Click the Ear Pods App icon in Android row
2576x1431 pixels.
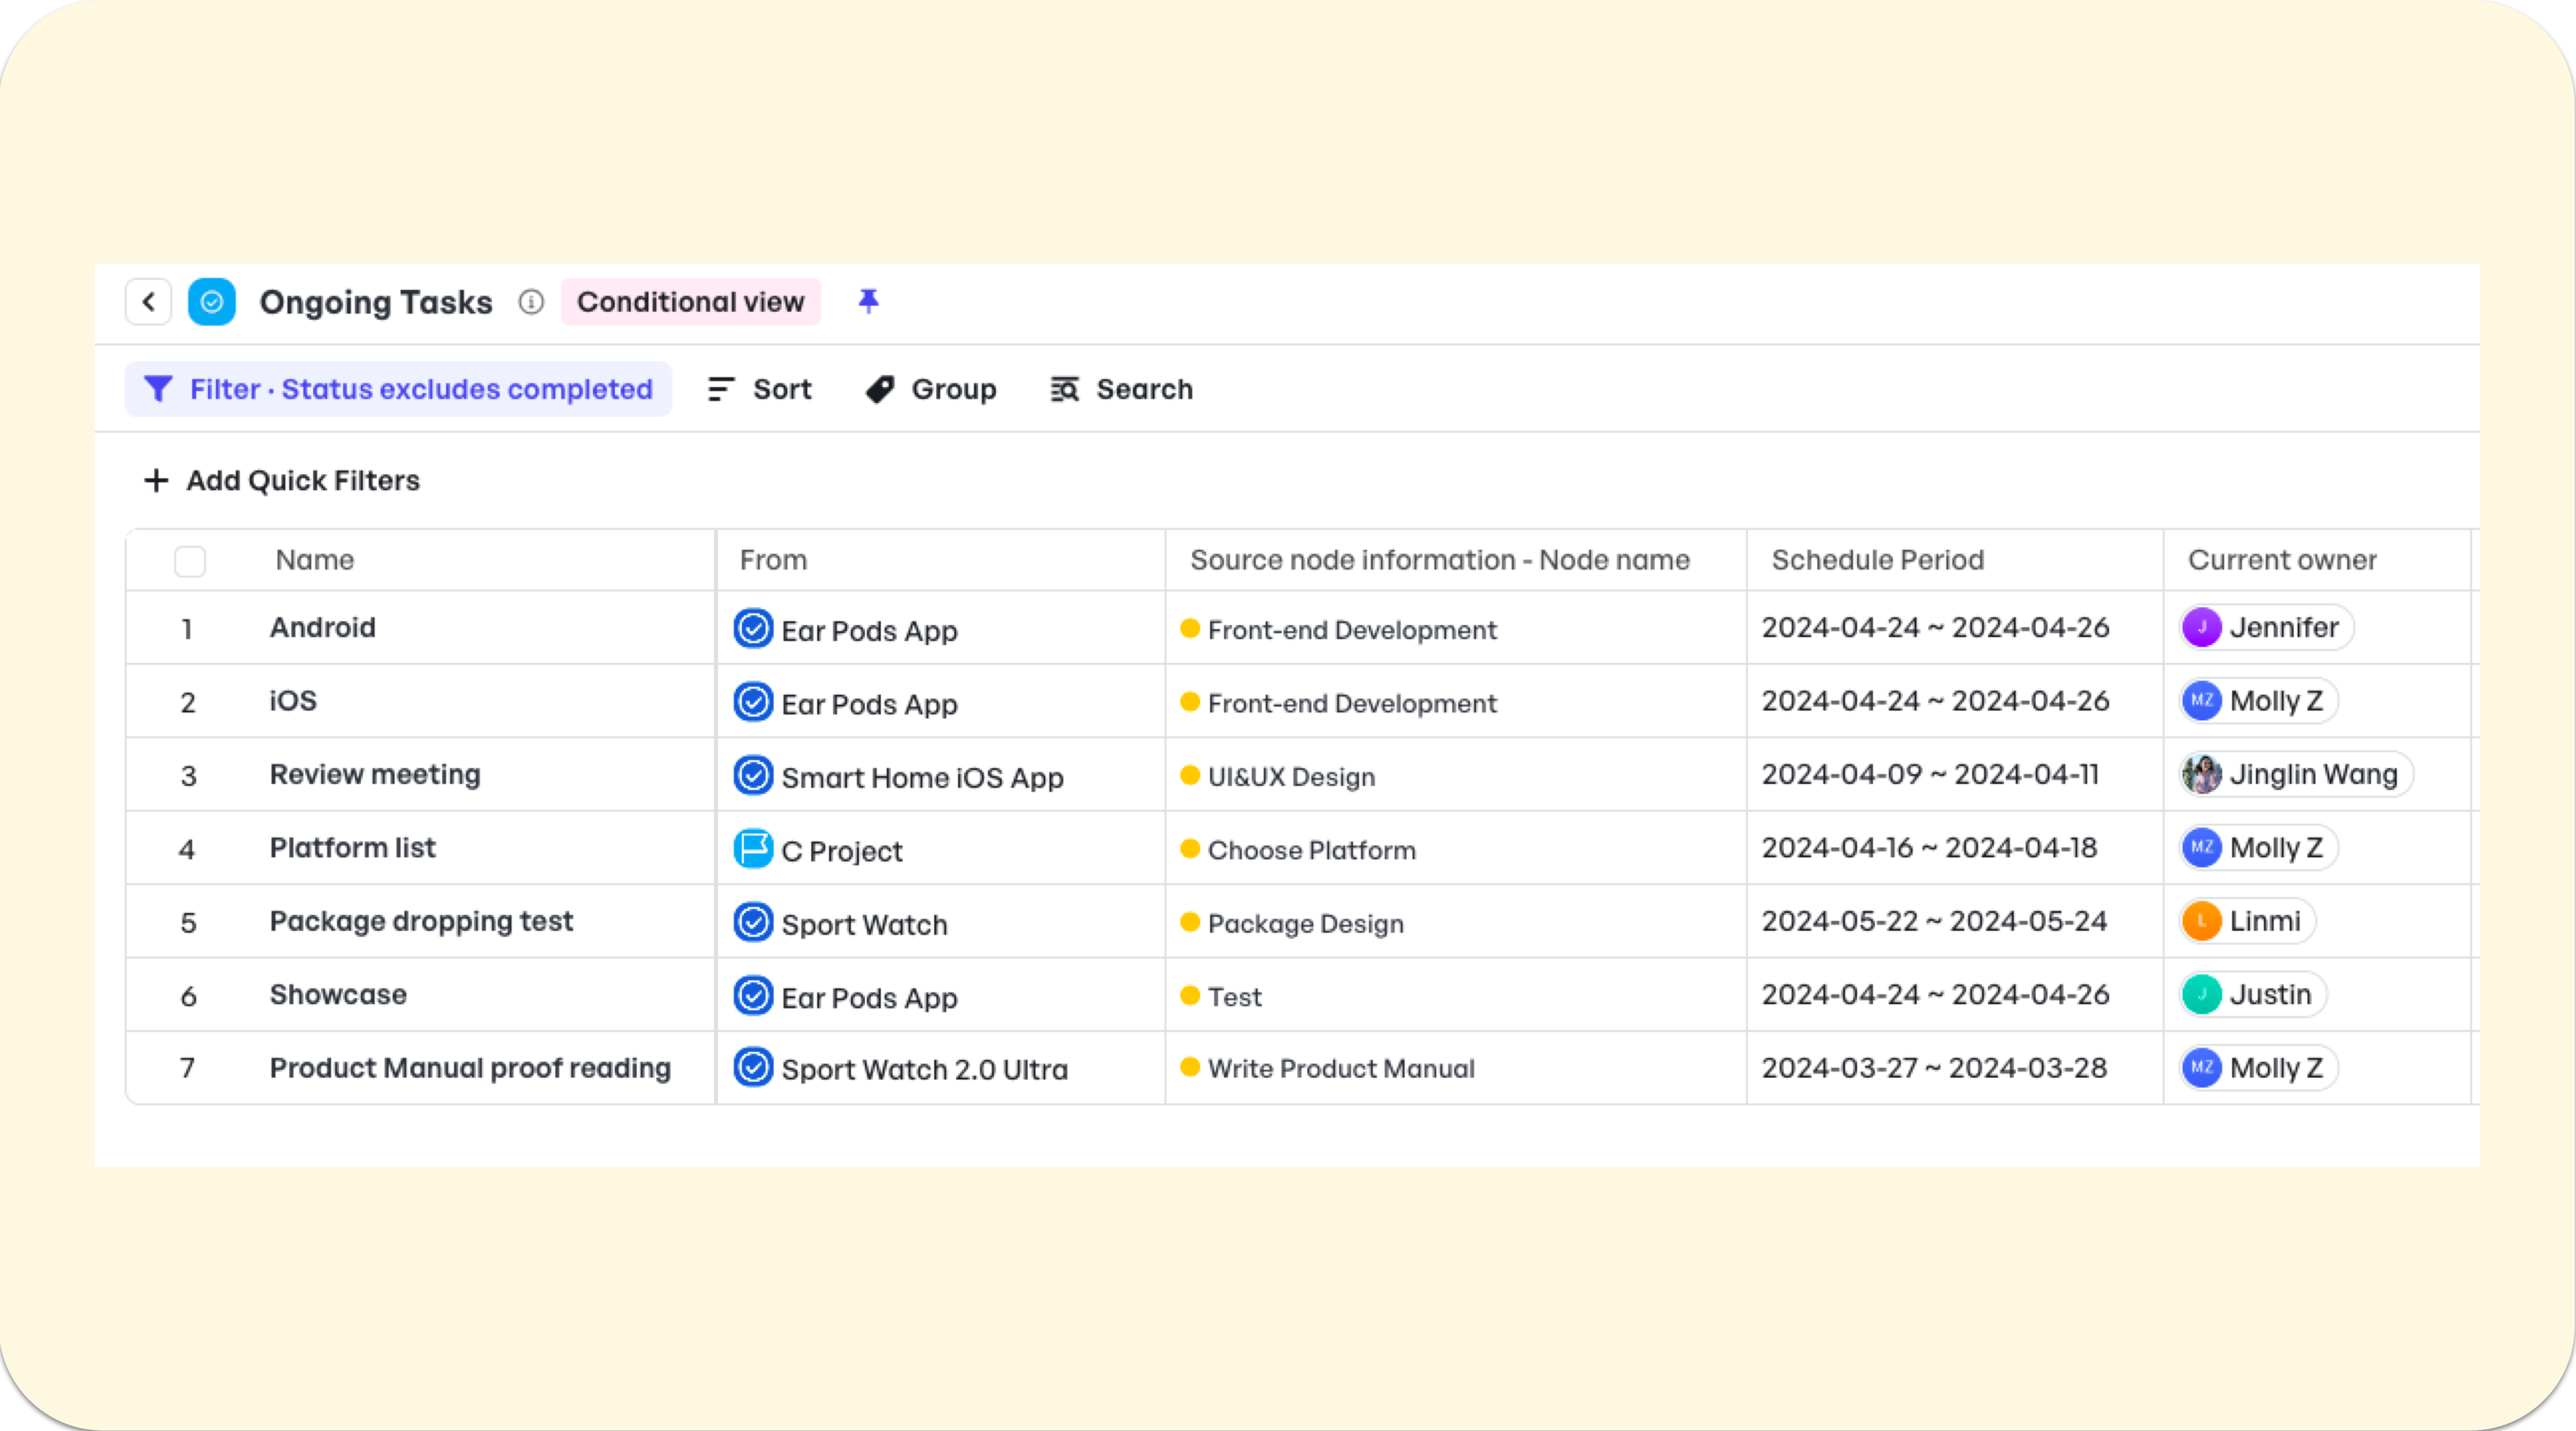pos(753,629)
